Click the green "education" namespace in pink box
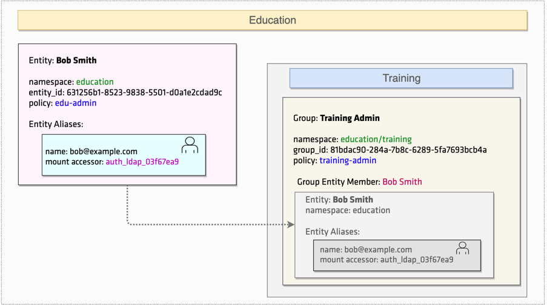Viewport: 547px width, 306px height. pyautogui.click(x=95, y=82)
